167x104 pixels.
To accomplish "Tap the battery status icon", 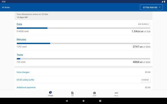I will click(x=164, y=2).
